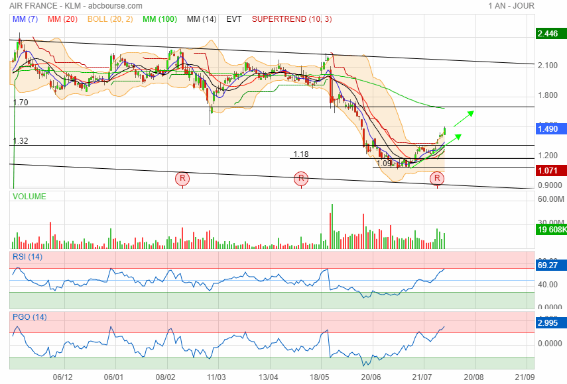Click the 1 AN - JOUR period label
567x384 pixels.
[511, 6]
